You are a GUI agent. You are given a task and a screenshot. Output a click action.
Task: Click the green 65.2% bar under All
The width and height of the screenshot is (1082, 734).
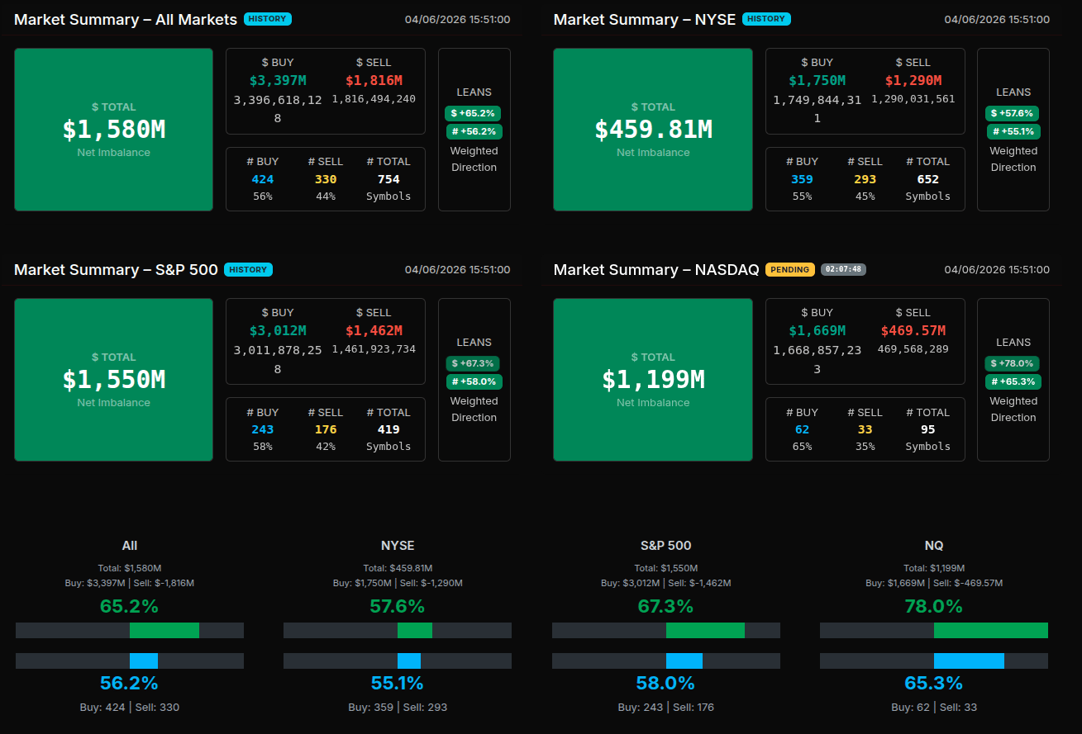pos(164,631)
